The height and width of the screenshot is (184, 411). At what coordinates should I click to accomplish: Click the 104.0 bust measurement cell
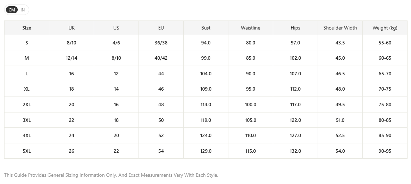(x=206, y=74)
